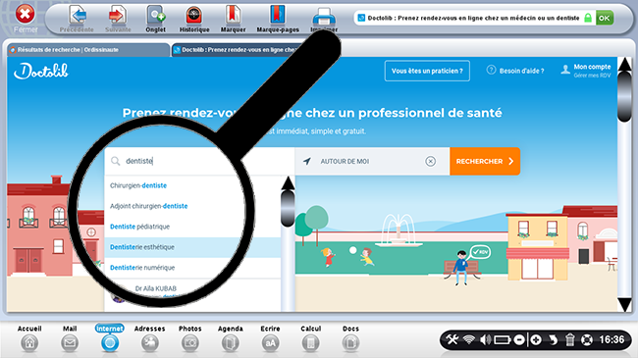Open the Internet application
This screenshot has width=638, height=358.
point(110,338)
